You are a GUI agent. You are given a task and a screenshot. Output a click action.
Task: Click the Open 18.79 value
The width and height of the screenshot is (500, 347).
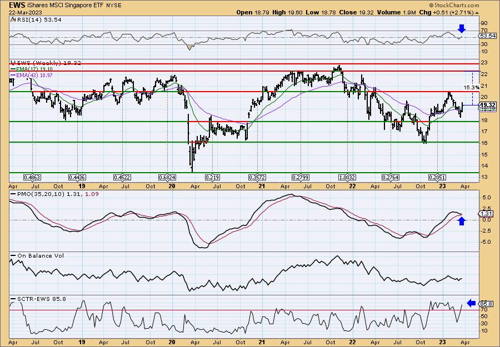click(x=253, y=12)
